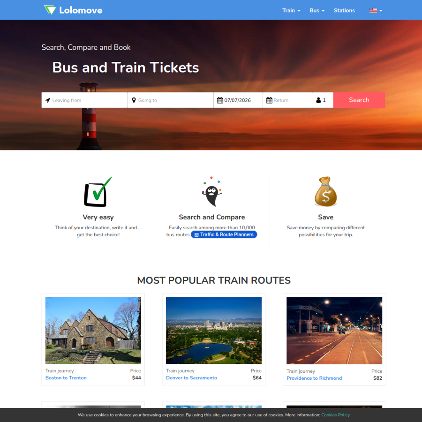
Task: Expand the Bus dropdown menu
Action: tap(317, 10)
